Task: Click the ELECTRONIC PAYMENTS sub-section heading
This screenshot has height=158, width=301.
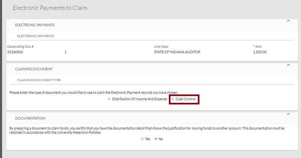Action: click(x=36, y=36)
